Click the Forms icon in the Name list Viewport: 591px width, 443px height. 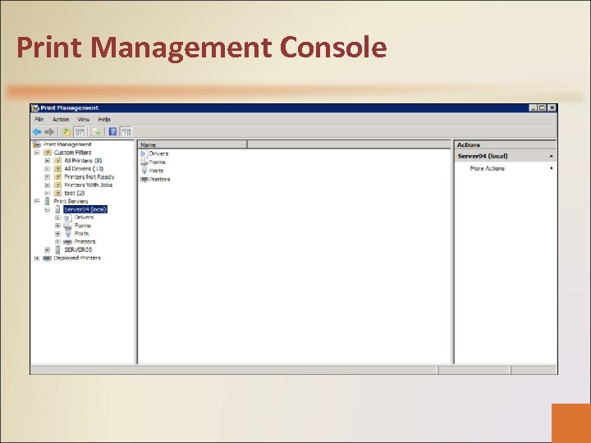[144, 162]
